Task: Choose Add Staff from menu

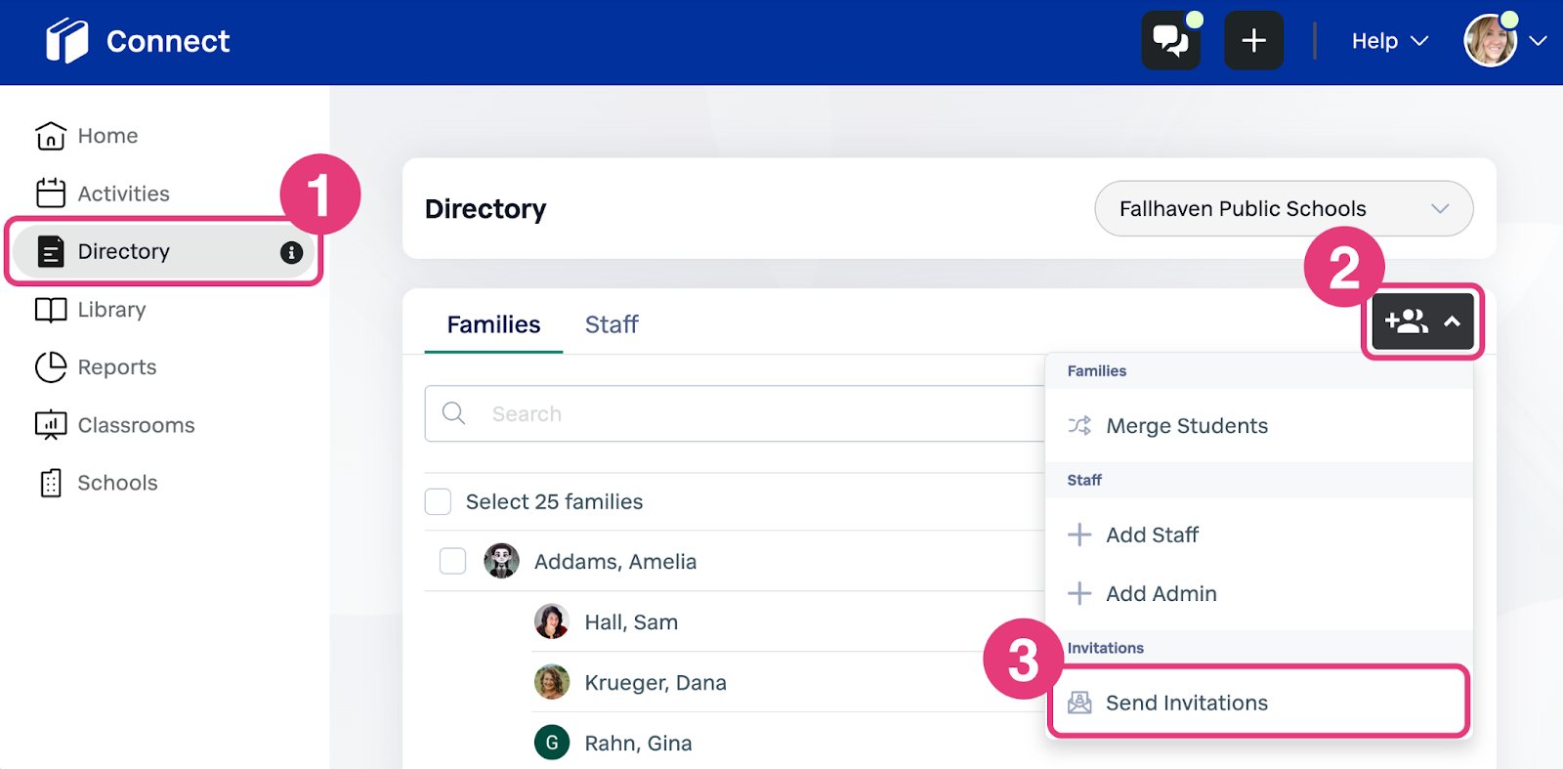Action: click(1258, 534)
